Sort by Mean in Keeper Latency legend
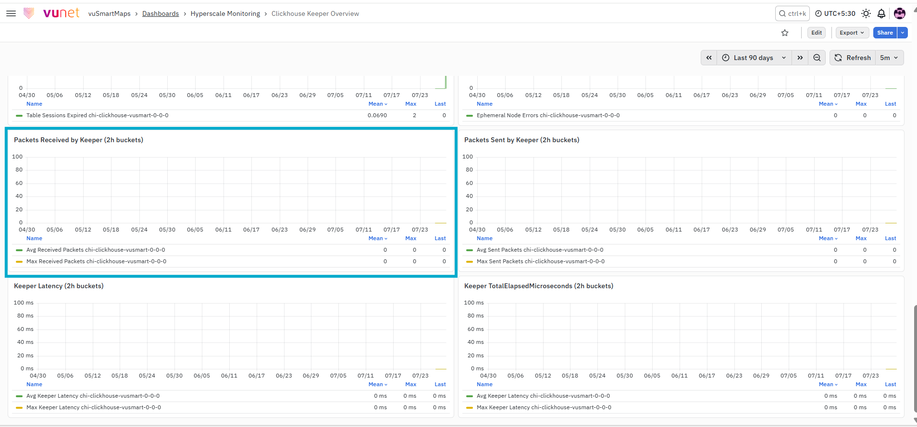This screenshot has width=917, height=427. [378, 384]
